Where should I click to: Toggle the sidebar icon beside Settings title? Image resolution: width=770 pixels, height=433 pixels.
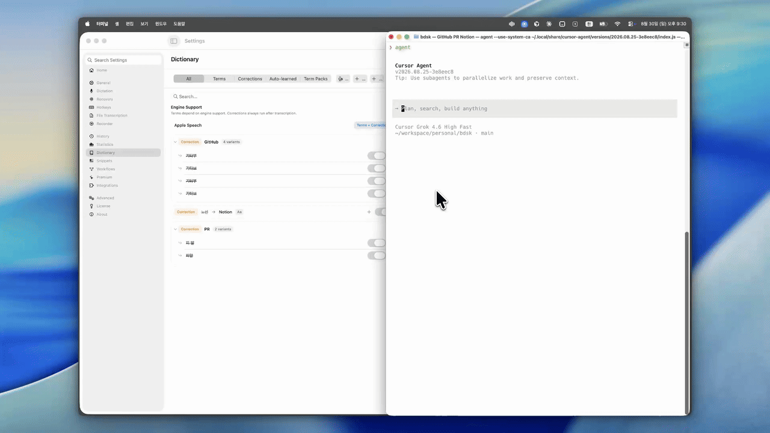(x=174, y=41)
